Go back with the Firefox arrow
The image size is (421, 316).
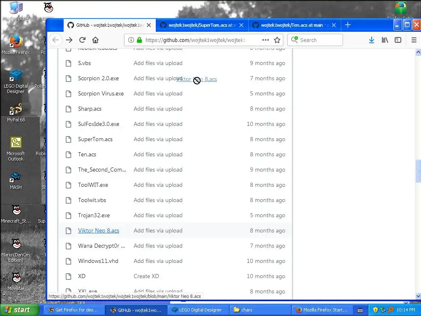tap(56, 40)
